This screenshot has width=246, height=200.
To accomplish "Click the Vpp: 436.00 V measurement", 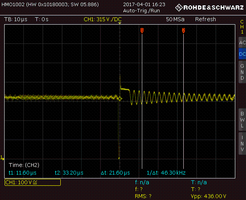I will (x=209, y=196).
